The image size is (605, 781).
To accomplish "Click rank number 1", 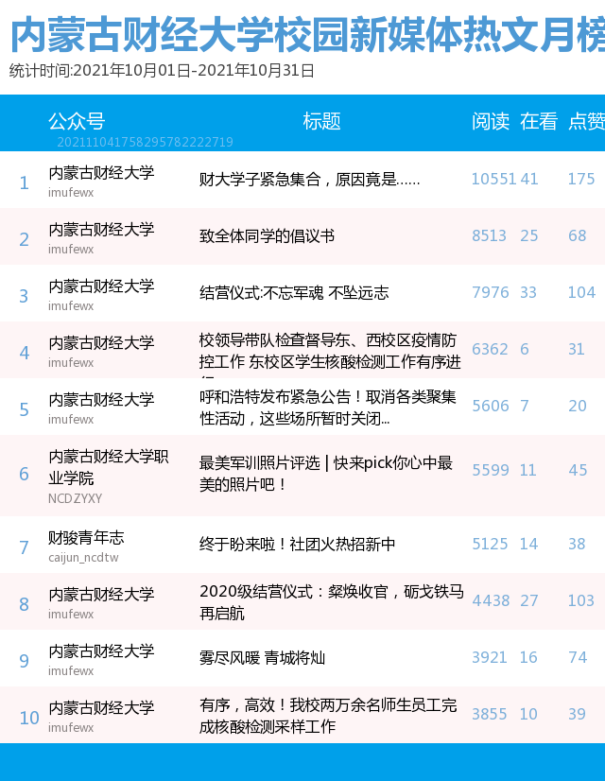I will tap(24, 183).
